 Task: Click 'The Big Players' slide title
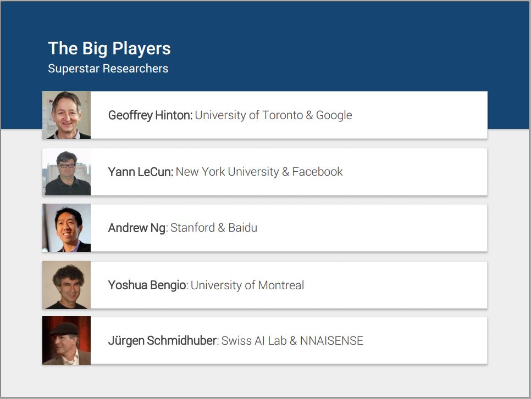109,48
